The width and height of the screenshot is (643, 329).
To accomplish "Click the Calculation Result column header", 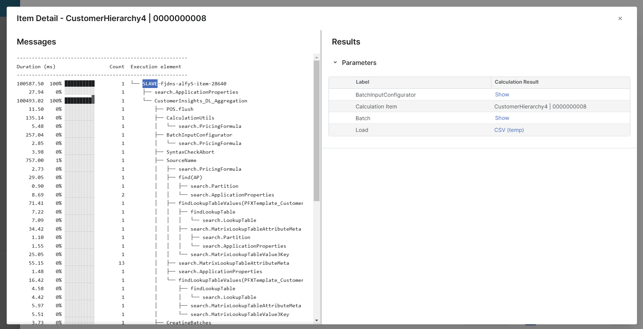I will (516, 82).
